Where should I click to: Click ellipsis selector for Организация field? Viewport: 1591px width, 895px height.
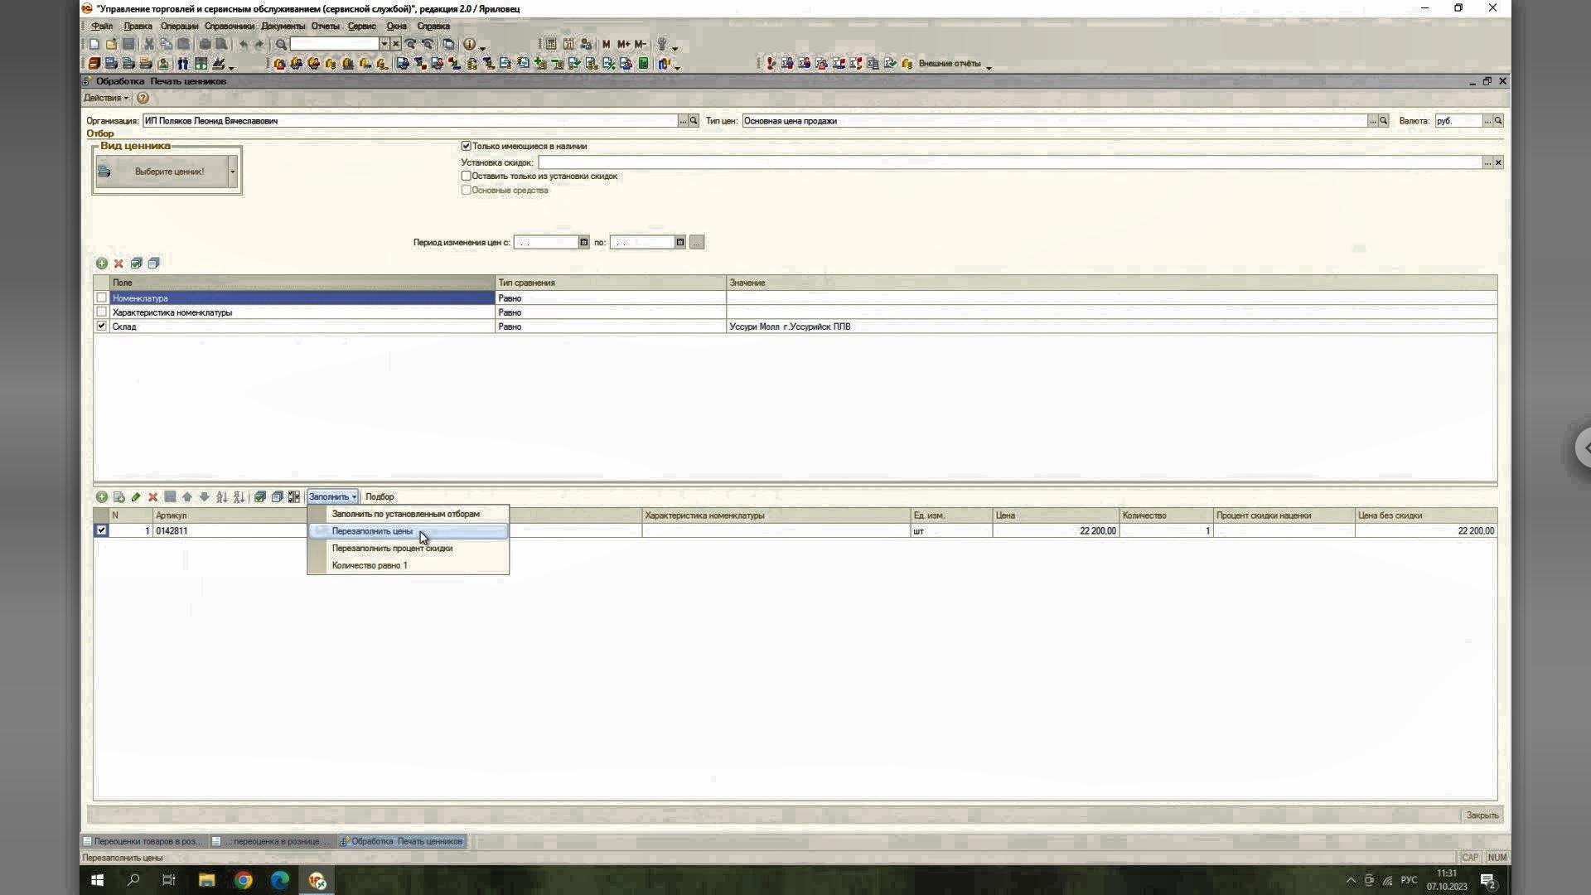pos(683,121)
